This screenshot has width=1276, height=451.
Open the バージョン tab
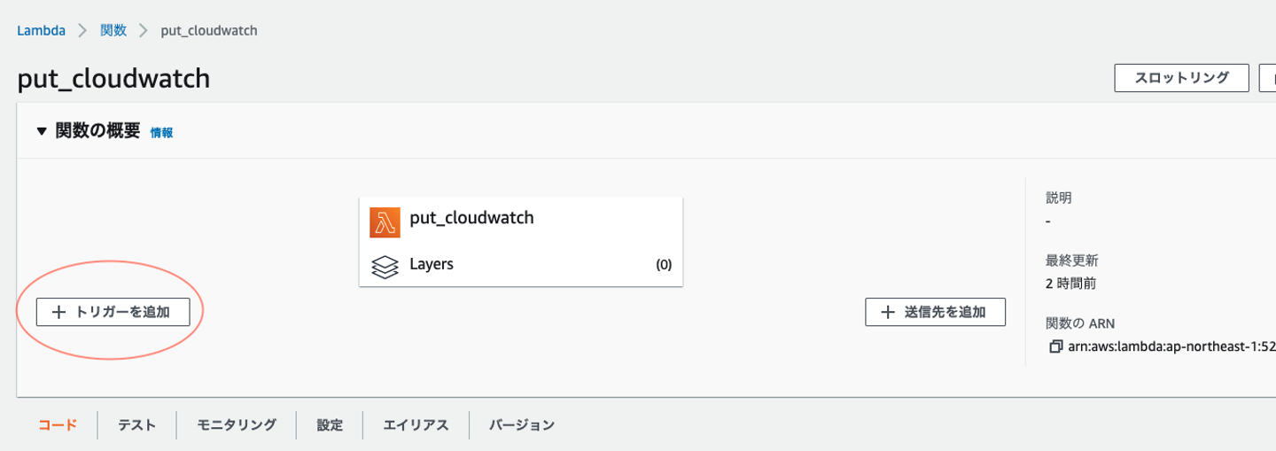(522, 425)
